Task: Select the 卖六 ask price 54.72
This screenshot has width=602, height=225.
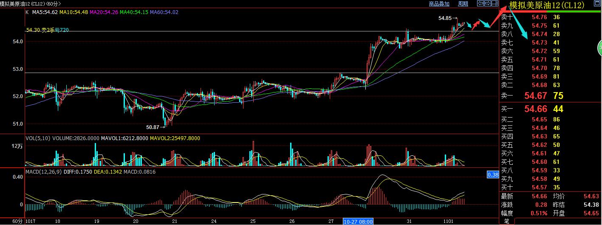Action: (539, 51)
